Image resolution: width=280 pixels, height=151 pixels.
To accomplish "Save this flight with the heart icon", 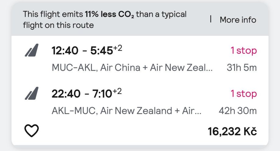I will [x=31, y=131].
